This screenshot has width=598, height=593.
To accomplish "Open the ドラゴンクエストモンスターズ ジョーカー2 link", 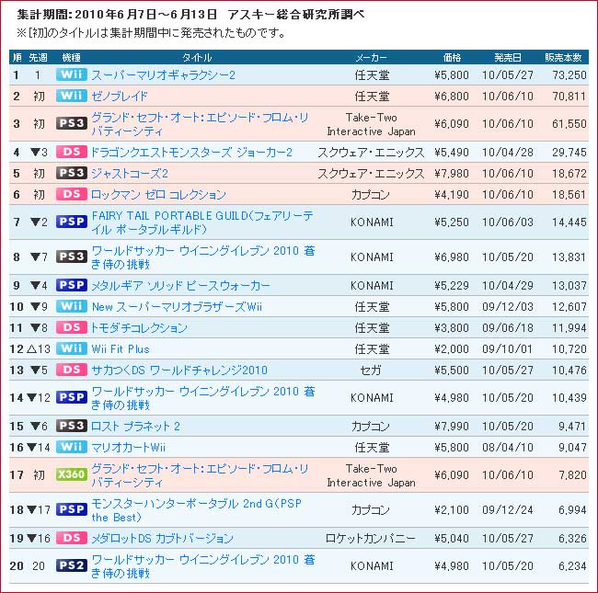I will [x=192, y=152].
